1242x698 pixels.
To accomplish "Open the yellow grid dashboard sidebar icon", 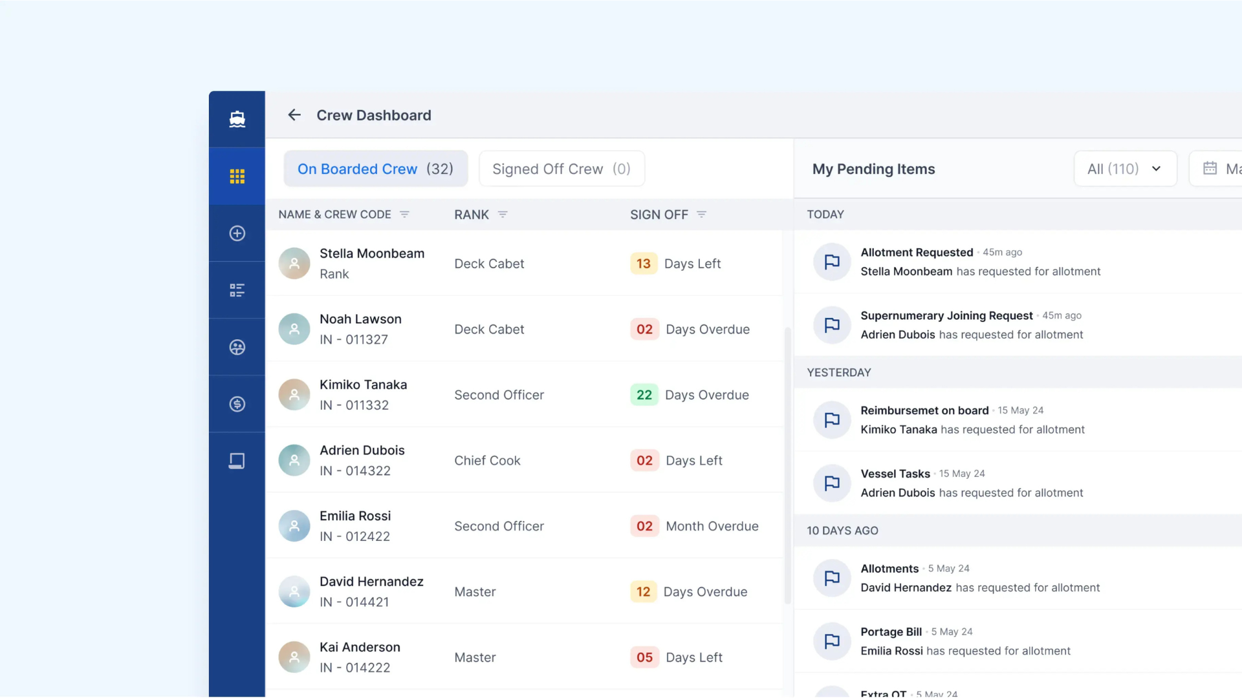I will [237, 176].
